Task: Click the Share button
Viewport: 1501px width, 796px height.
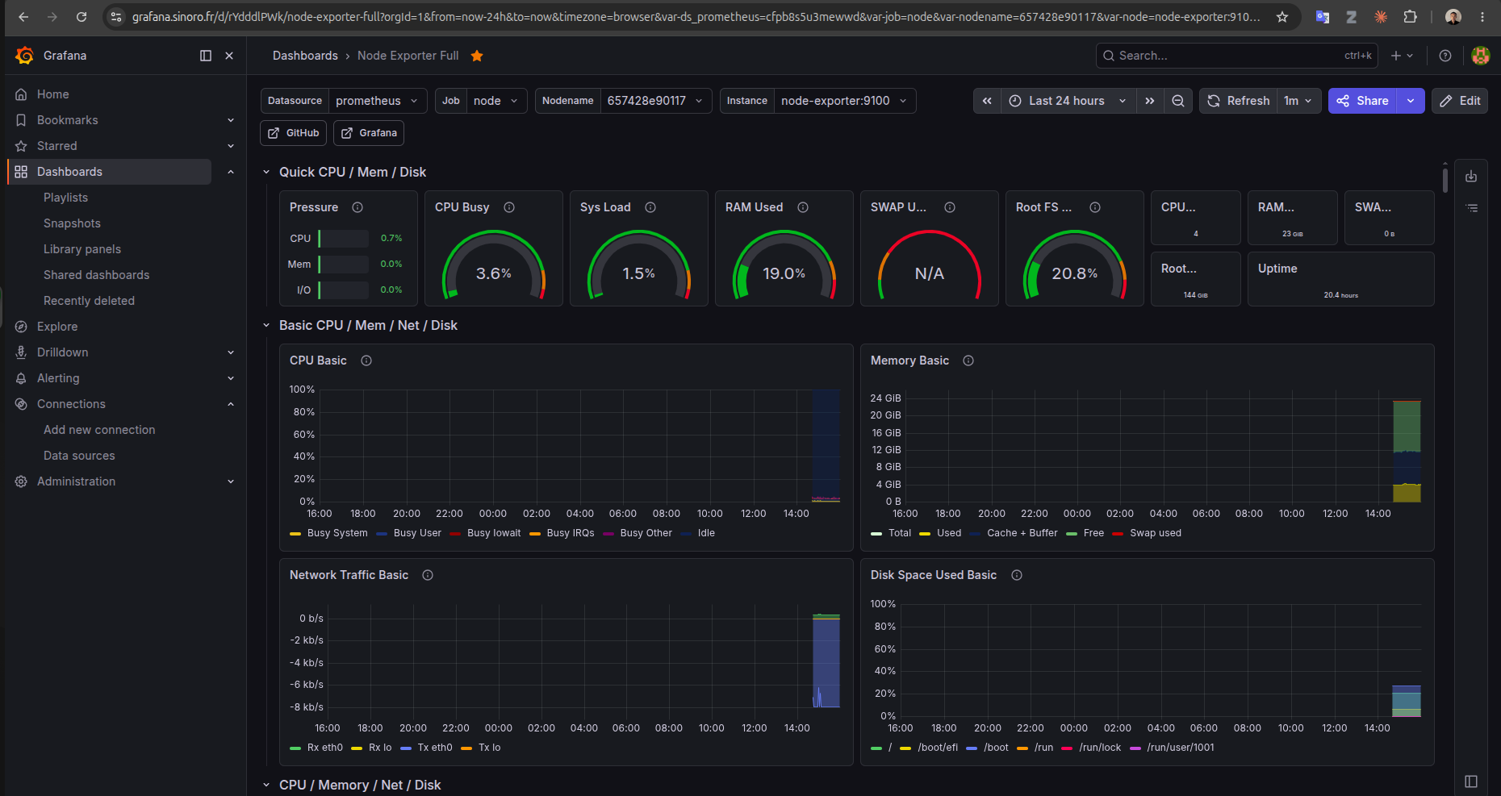Action: 1362,101
